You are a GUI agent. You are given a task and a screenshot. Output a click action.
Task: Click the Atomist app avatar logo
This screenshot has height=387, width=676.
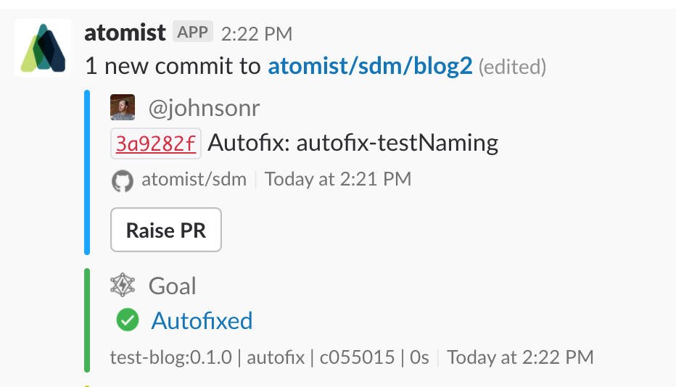[44, 48]
